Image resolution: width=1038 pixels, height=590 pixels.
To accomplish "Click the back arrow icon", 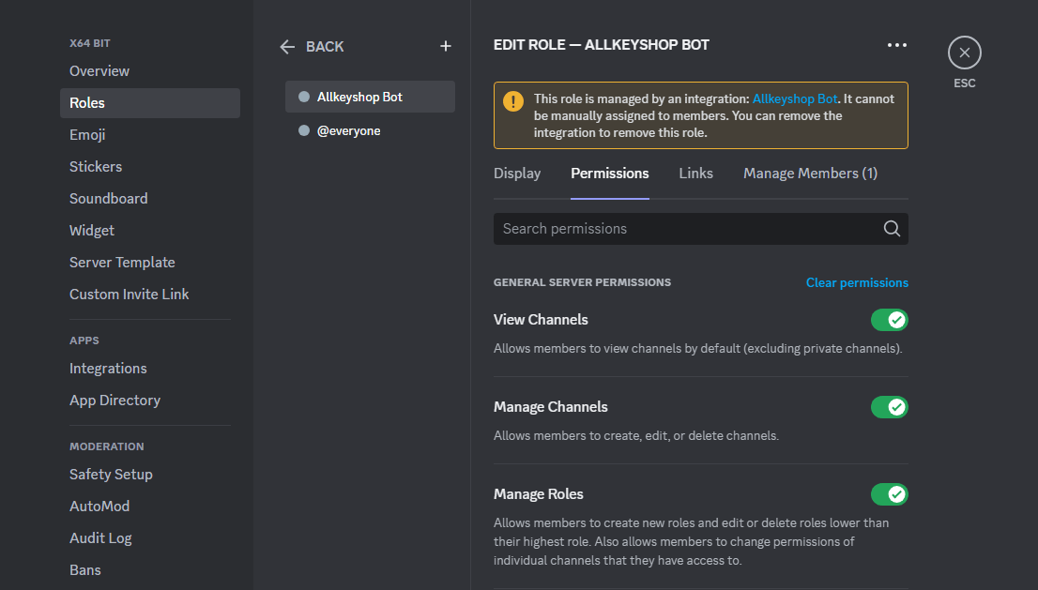I will pos(287,46).
